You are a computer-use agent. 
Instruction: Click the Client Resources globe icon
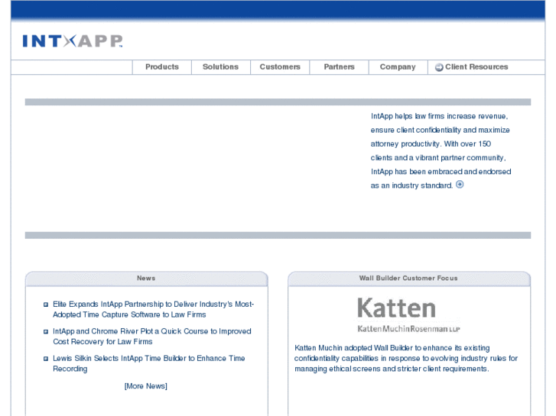point(439,67)
